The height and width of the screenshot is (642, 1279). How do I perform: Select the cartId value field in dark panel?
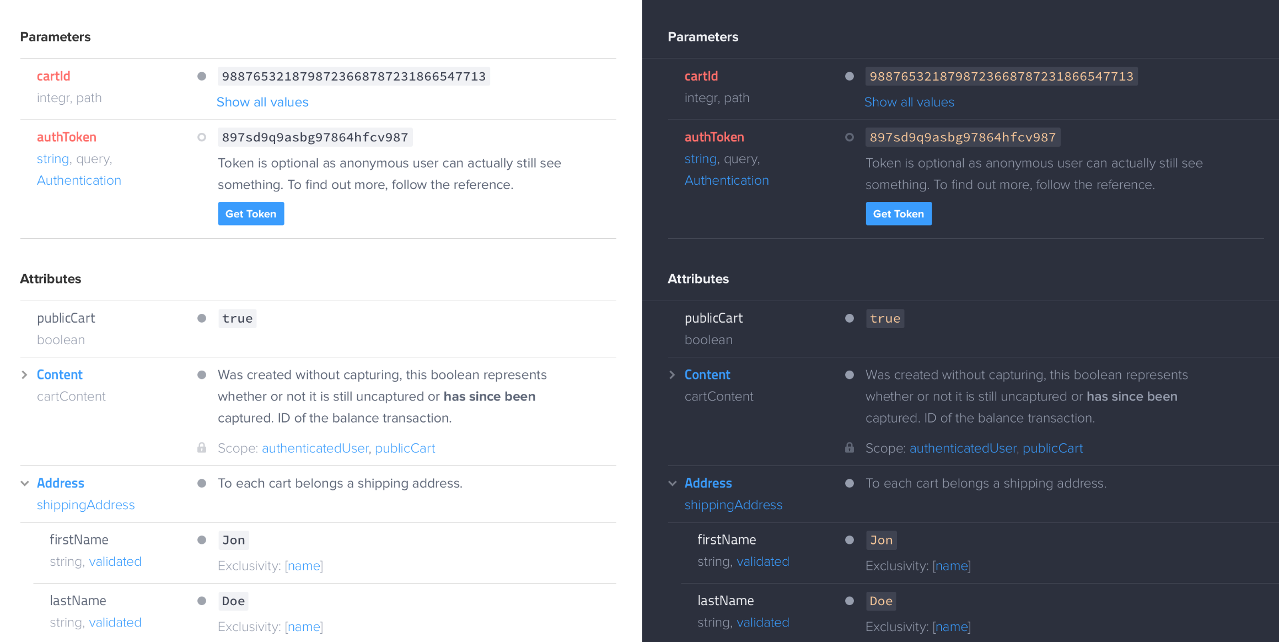point(1001,76)
